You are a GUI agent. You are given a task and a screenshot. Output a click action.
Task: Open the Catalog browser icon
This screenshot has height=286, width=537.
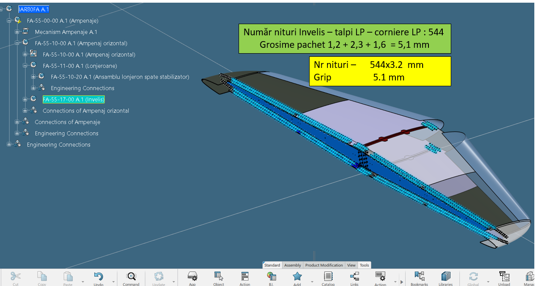[x=328, y=277]
